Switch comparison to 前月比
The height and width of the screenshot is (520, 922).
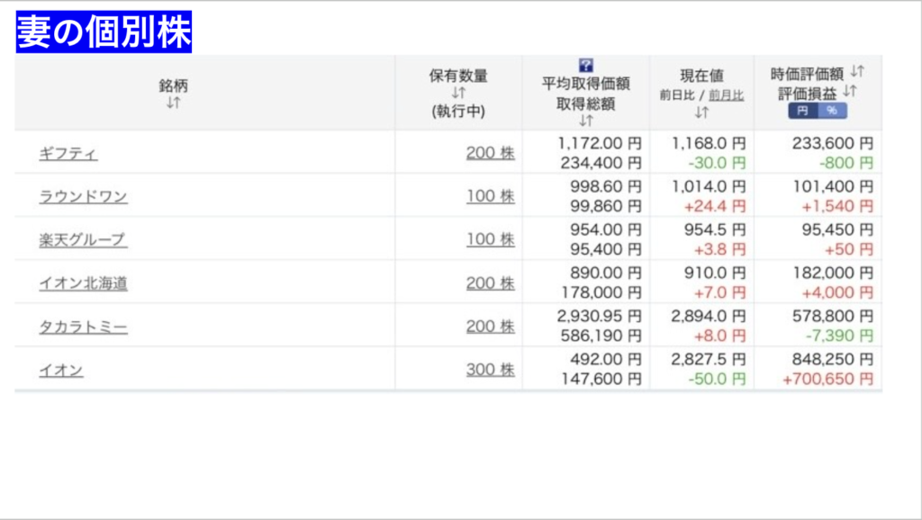click(x=726, y=94)
